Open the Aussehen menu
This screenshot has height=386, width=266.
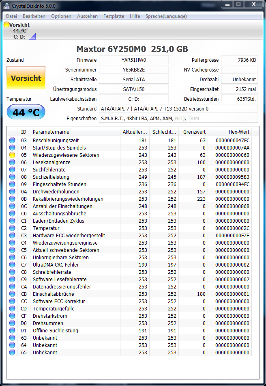coord(87,16)
